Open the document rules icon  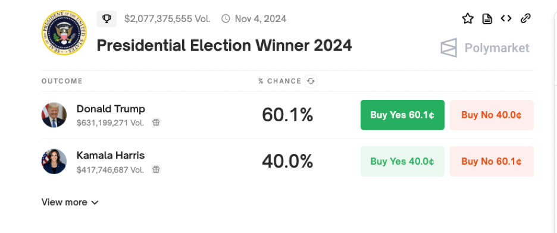[487, 18]
